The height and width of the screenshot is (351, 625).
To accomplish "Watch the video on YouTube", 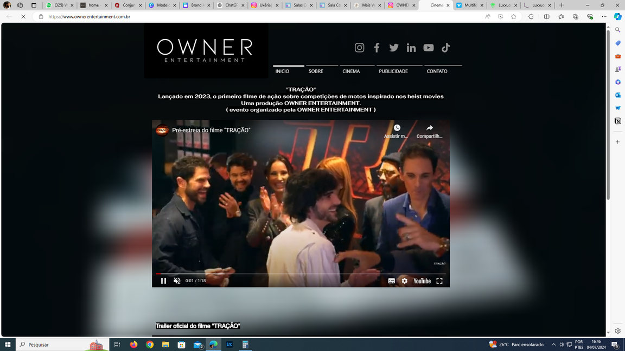I will tap(422, 281).
